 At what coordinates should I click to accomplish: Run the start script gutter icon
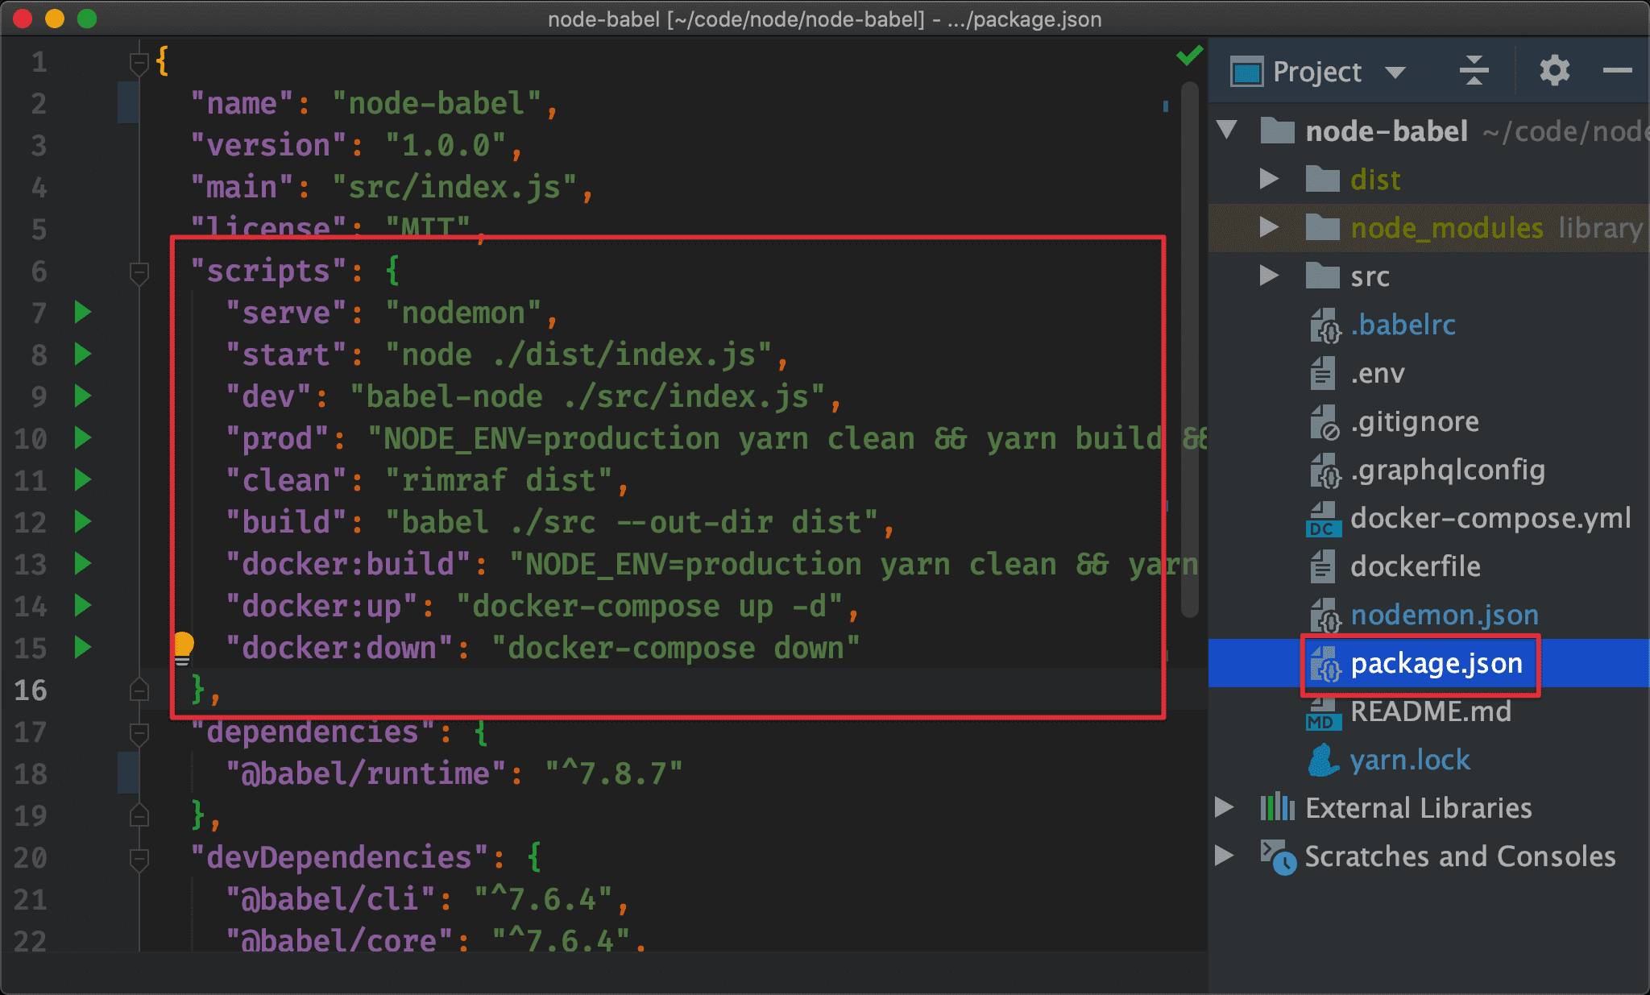click(x=83, y=354)
